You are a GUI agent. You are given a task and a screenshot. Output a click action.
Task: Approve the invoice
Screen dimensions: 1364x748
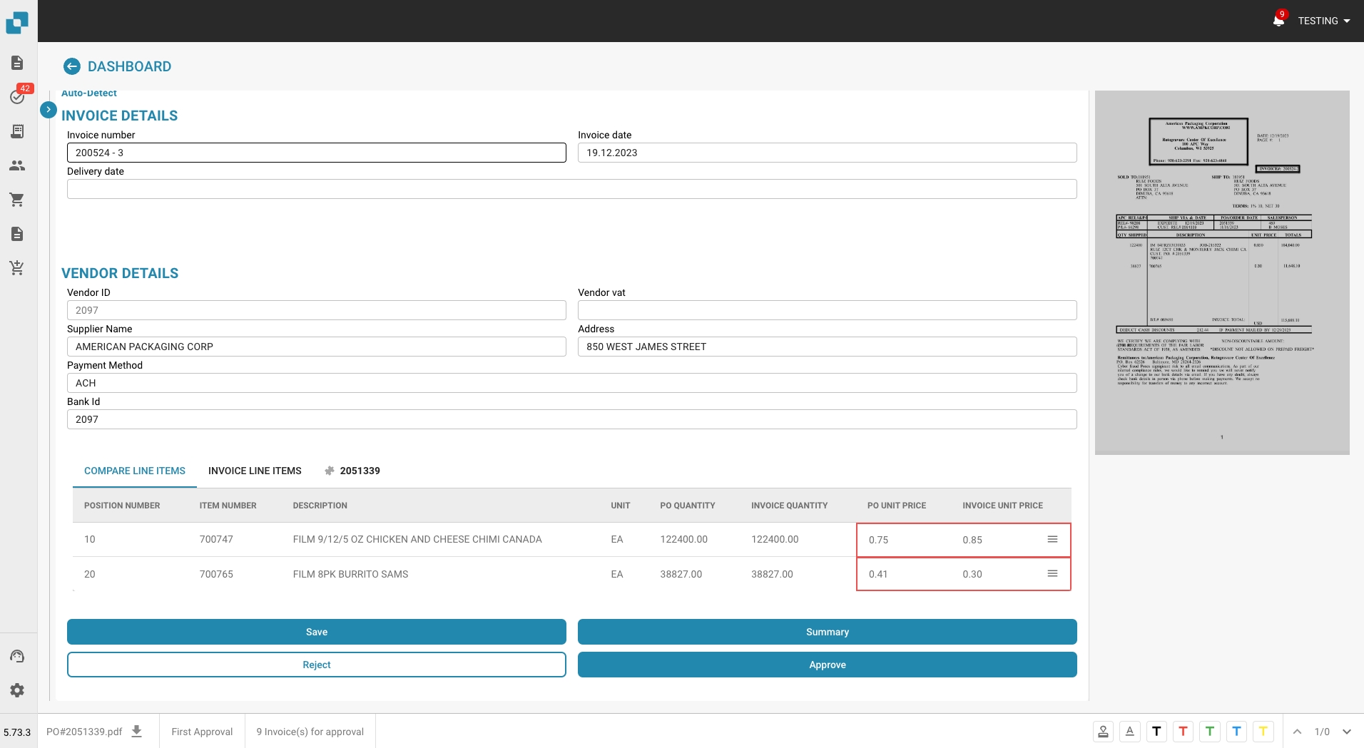coord(827,665)
